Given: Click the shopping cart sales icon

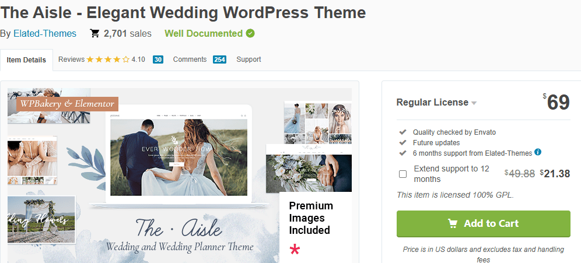Looking at the screenshot, I should click(x=95, y=34).
